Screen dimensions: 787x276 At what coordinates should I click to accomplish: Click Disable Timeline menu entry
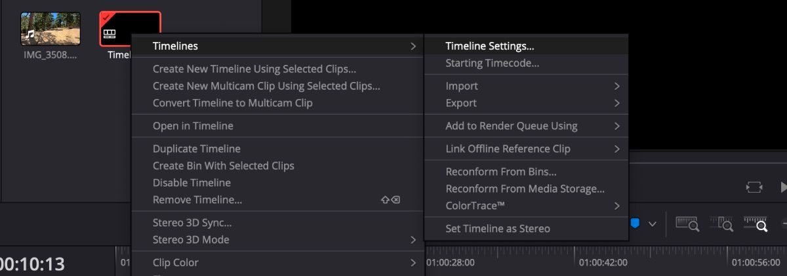coord(192,183)
